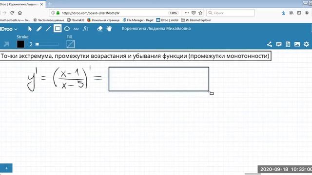Open the downloads arrow icon
The image size is (312, 175).
[284, 13]
